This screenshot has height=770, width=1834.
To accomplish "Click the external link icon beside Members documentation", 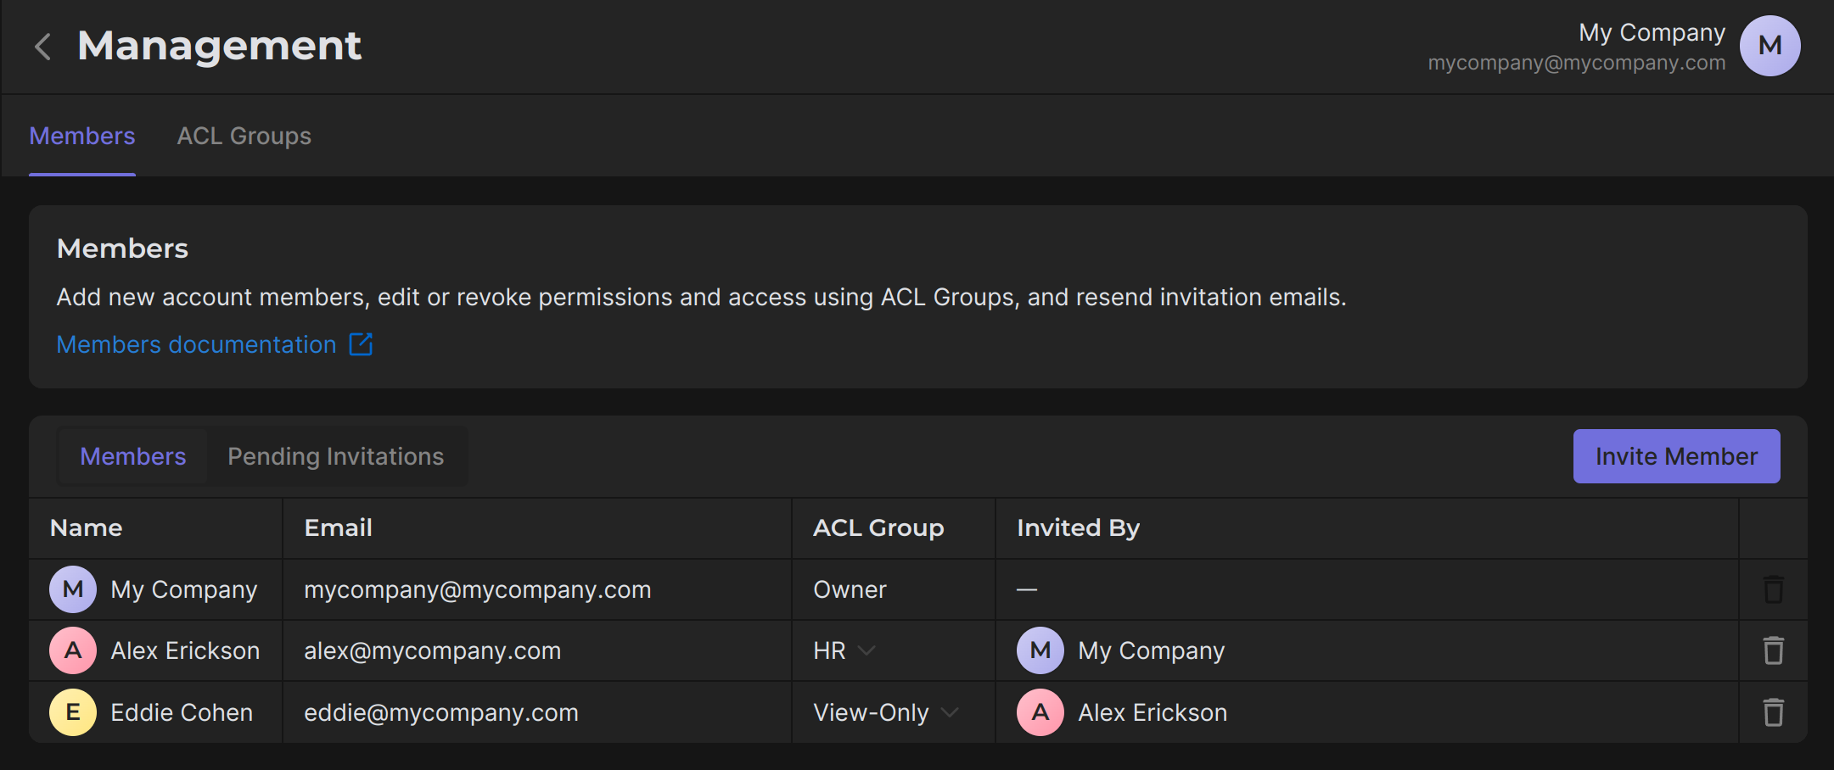I will tap(361, 344).
